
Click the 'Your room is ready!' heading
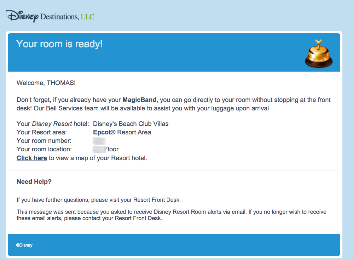click(59, 44)
